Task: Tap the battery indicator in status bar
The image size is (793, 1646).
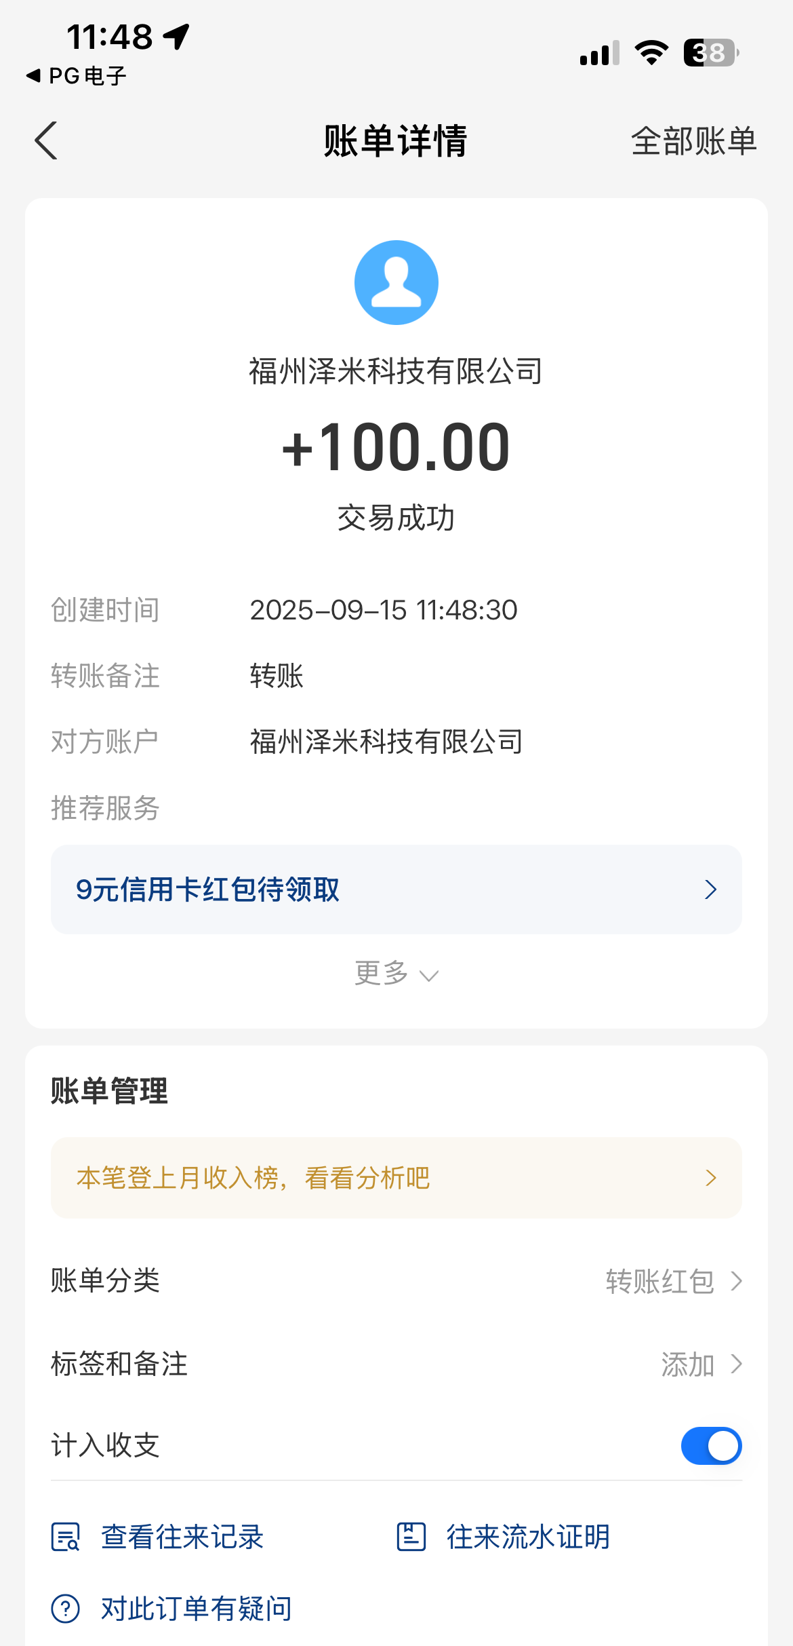Action: [710, 53]
